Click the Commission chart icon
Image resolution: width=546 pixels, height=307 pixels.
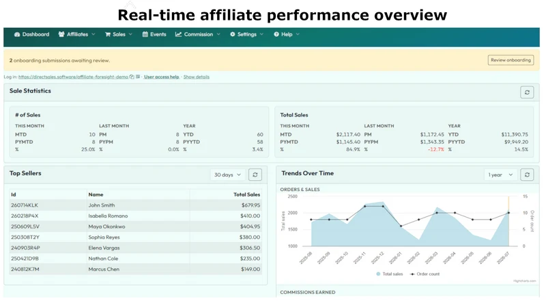pos(178,34)
